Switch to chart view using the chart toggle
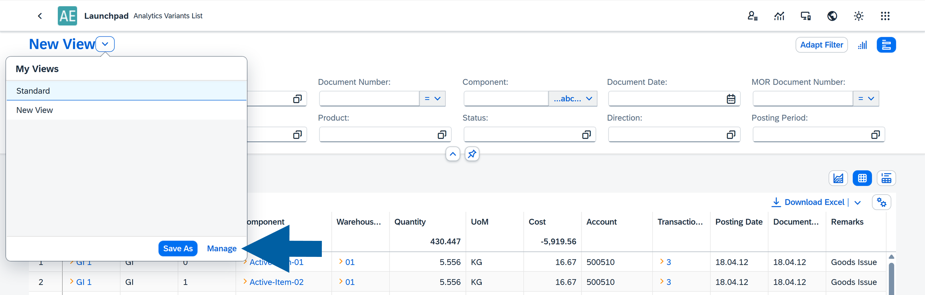The height and width of the screenshot is (295, 925). (838, 178)
